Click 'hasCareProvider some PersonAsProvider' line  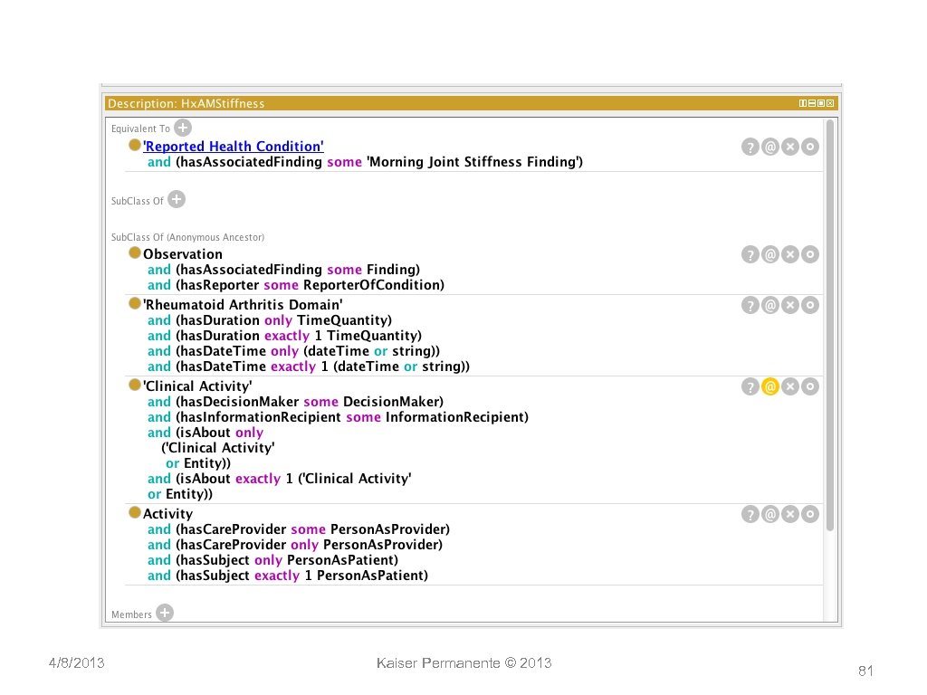coord(299,529)
